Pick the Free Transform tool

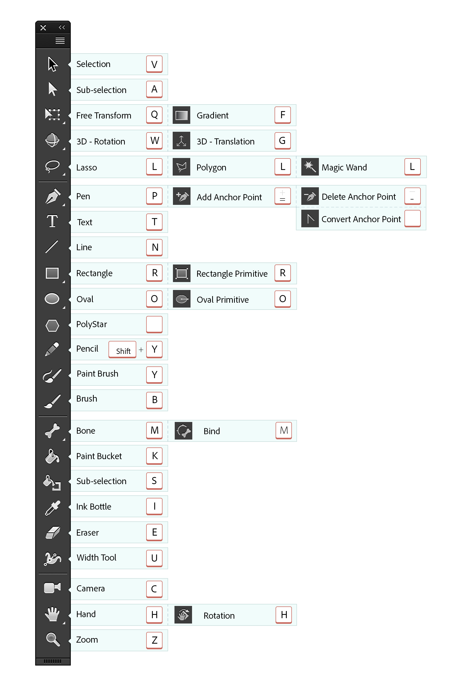coord(53,114)
